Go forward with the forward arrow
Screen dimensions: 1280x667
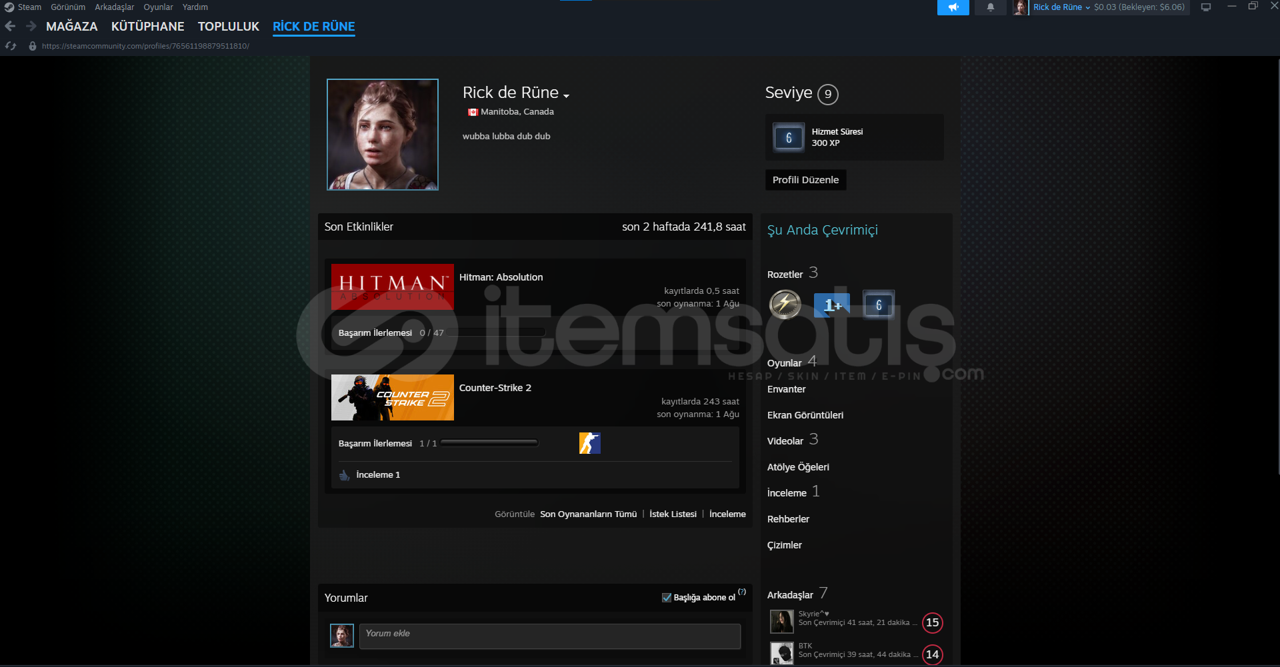click(x=31, y=26)
